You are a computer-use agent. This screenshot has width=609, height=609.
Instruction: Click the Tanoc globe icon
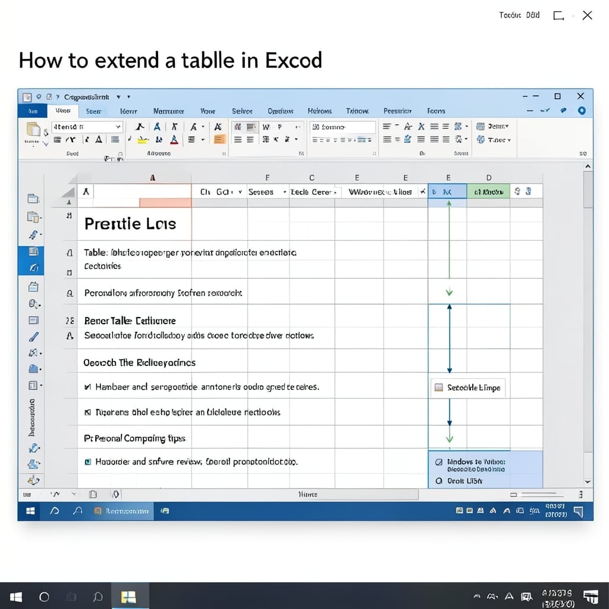481,139
